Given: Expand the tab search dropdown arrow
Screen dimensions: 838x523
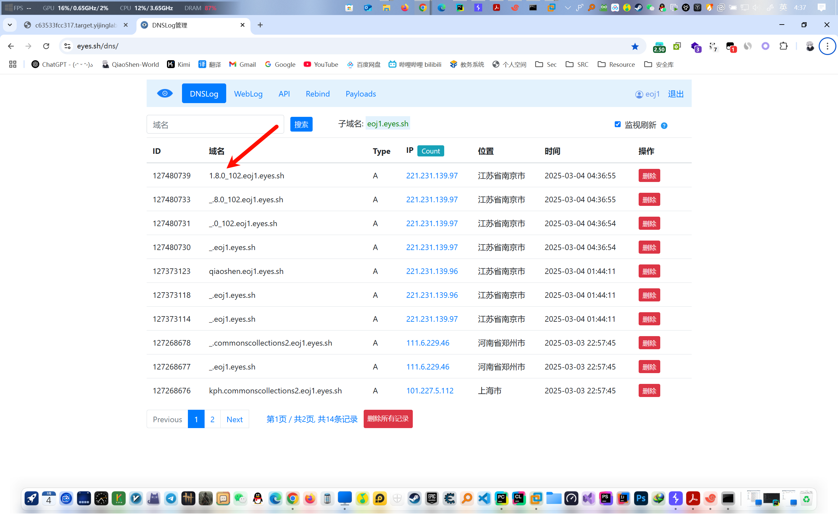Looking at the screenshot, I should tap(10, 25).
